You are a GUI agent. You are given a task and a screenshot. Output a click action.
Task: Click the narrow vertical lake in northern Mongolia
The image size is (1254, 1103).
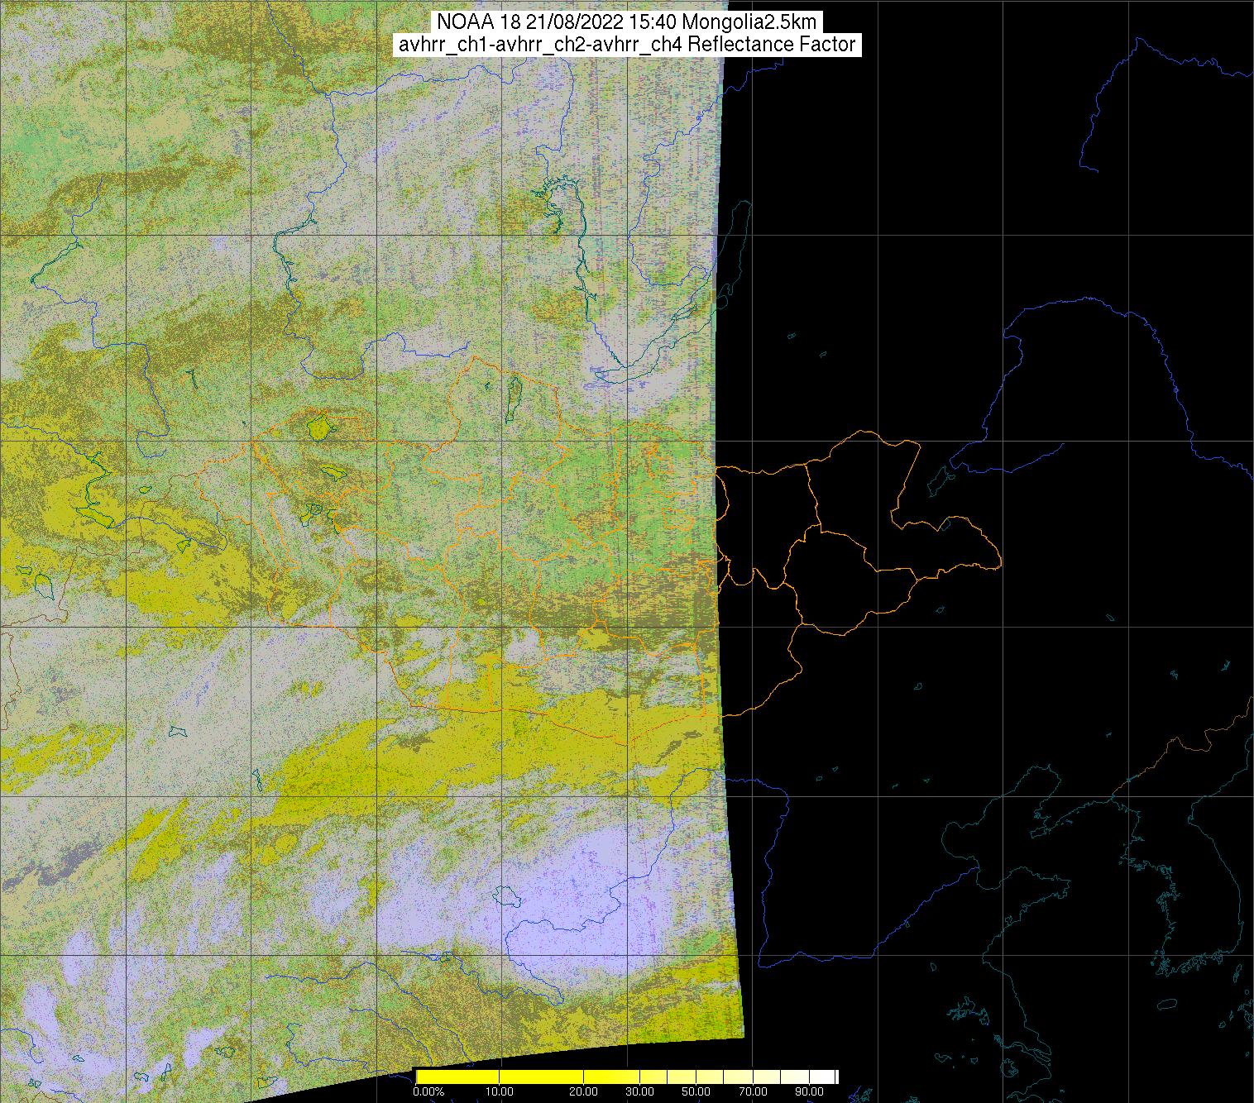514,395
